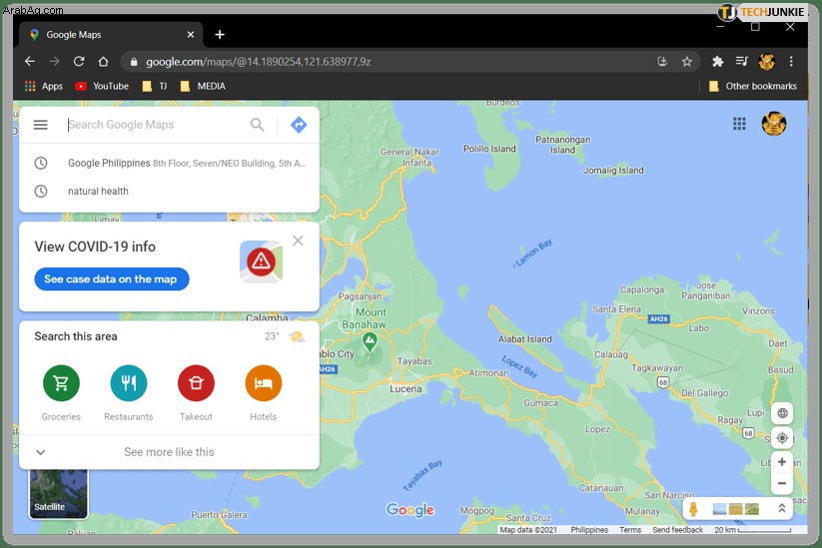
Task: Click Send feedback link
Action: coord(677,530)
